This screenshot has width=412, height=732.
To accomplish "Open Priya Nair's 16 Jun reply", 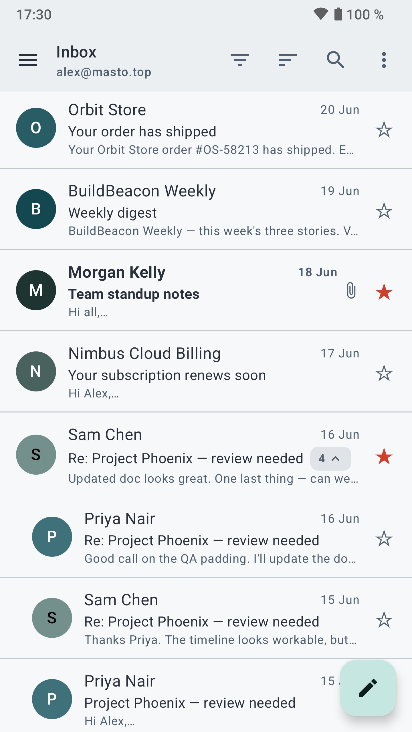I will (x=206, y=538).
